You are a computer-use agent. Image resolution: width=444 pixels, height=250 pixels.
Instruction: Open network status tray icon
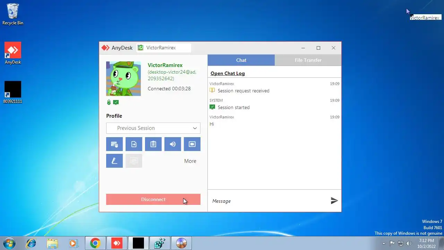[x=401, y=243]
